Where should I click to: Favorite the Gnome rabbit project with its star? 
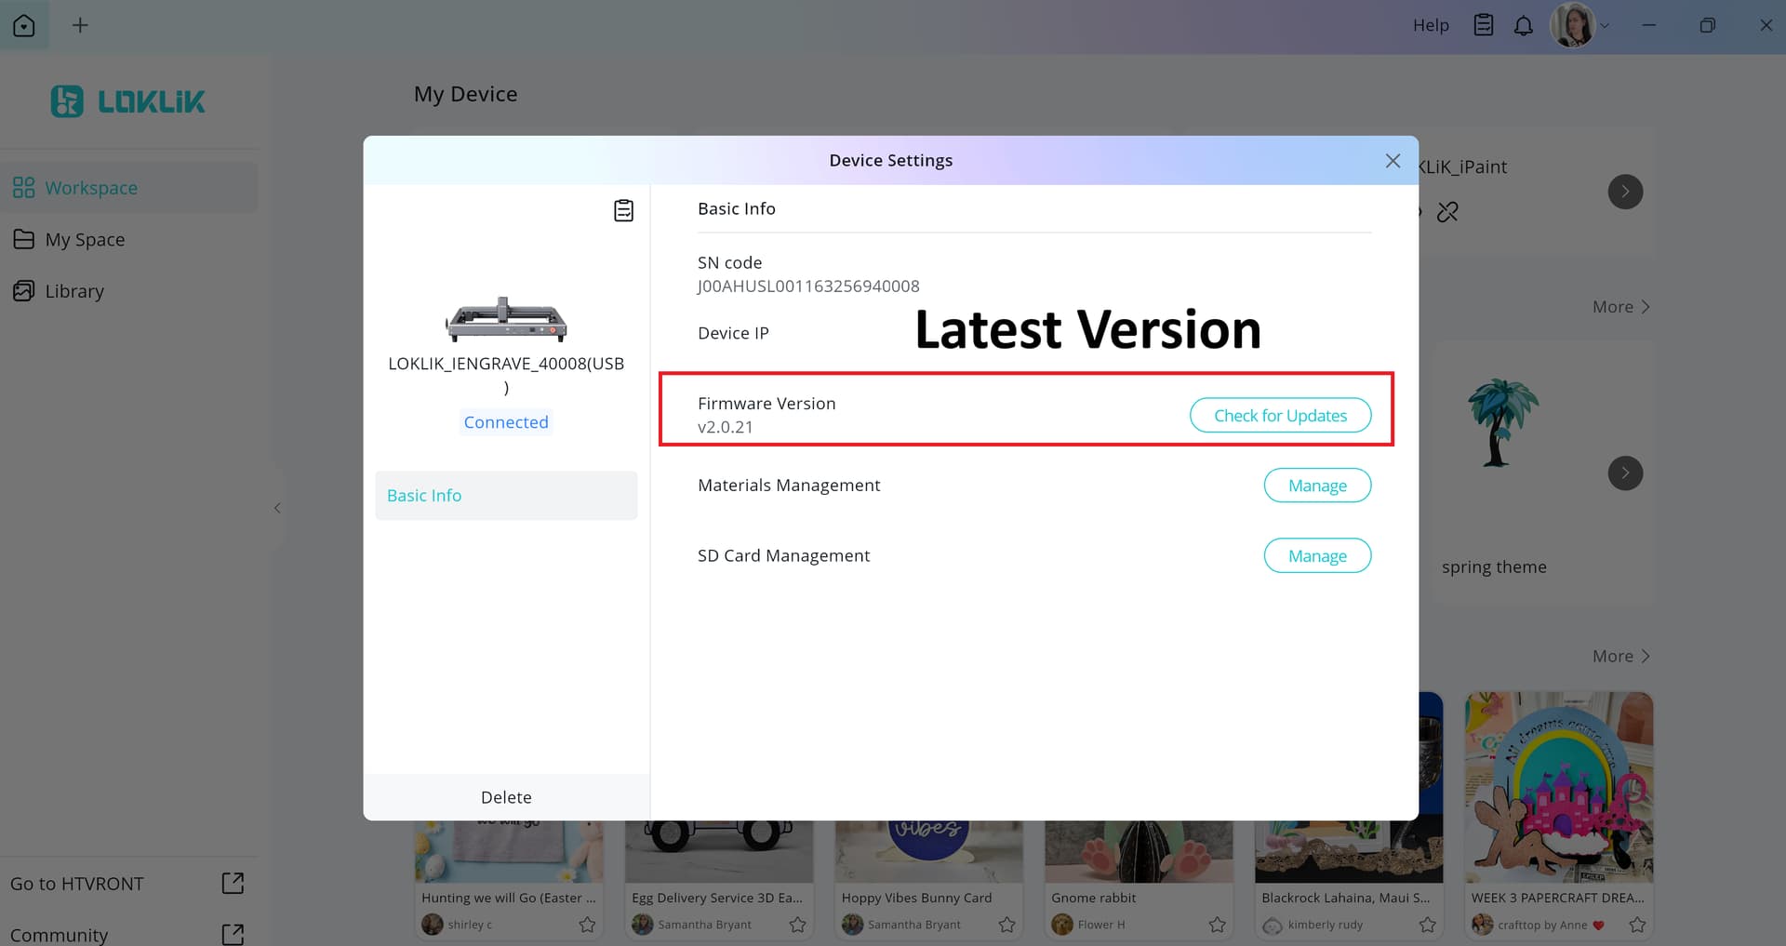click(1217, 925)
